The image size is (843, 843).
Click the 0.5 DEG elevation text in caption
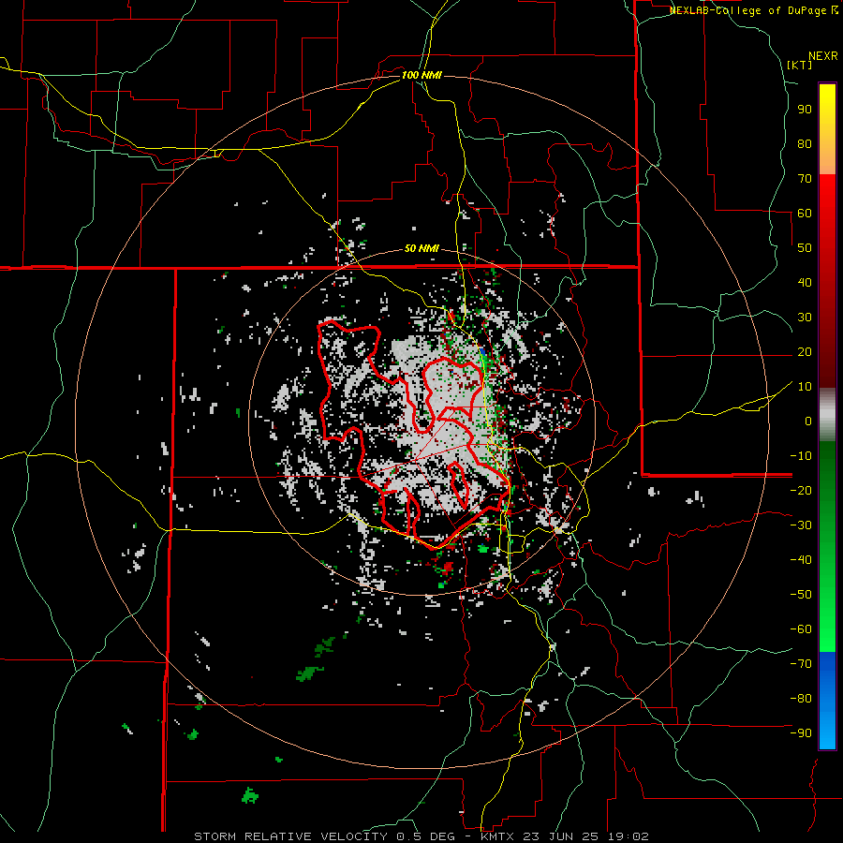click(423, 836)
